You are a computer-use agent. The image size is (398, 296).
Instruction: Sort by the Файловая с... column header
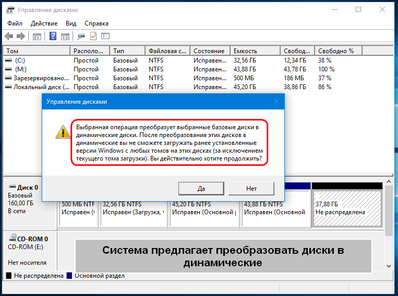pos(168,51)
